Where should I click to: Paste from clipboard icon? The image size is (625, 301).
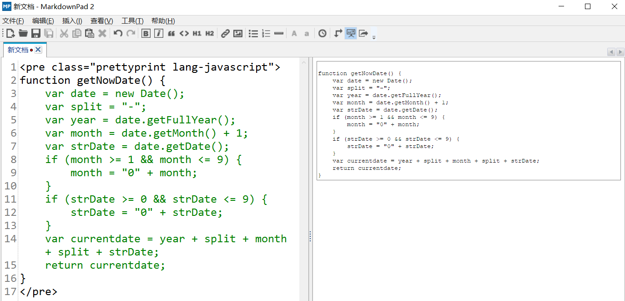pyautogui.click(x=90, y=33)
